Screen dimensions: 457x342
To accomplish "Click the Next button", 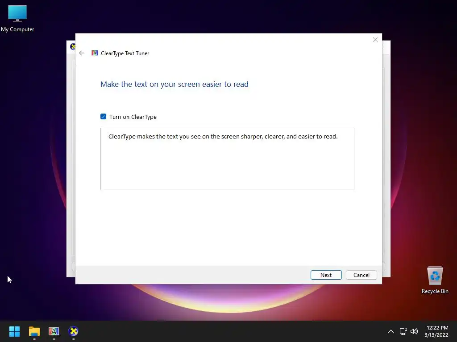I will tap(326, 275).
